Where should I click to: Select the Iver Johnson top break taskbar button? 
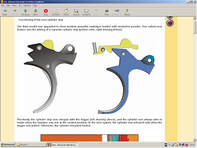tap(63, 145)
